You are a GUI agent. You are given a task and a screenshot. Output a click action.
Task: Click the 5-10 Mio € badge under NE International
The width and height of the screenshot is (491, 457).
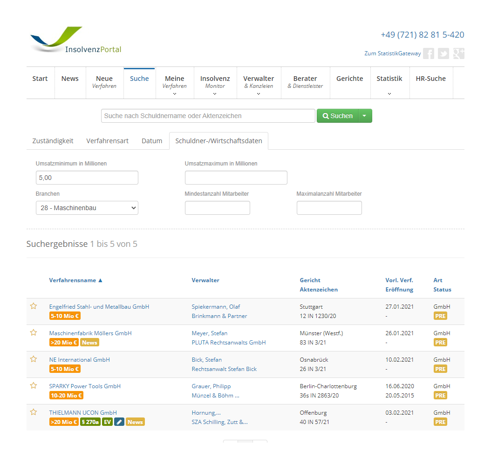(65, 369)
